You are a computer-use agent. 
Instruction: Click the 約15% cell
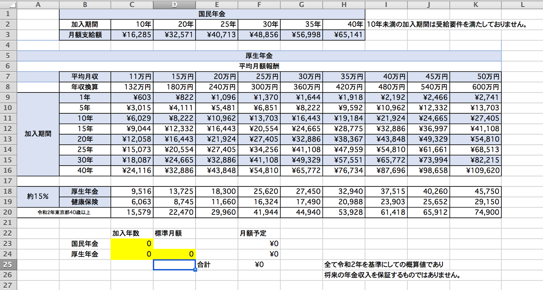pyautogui.click(x=38, y=197)
